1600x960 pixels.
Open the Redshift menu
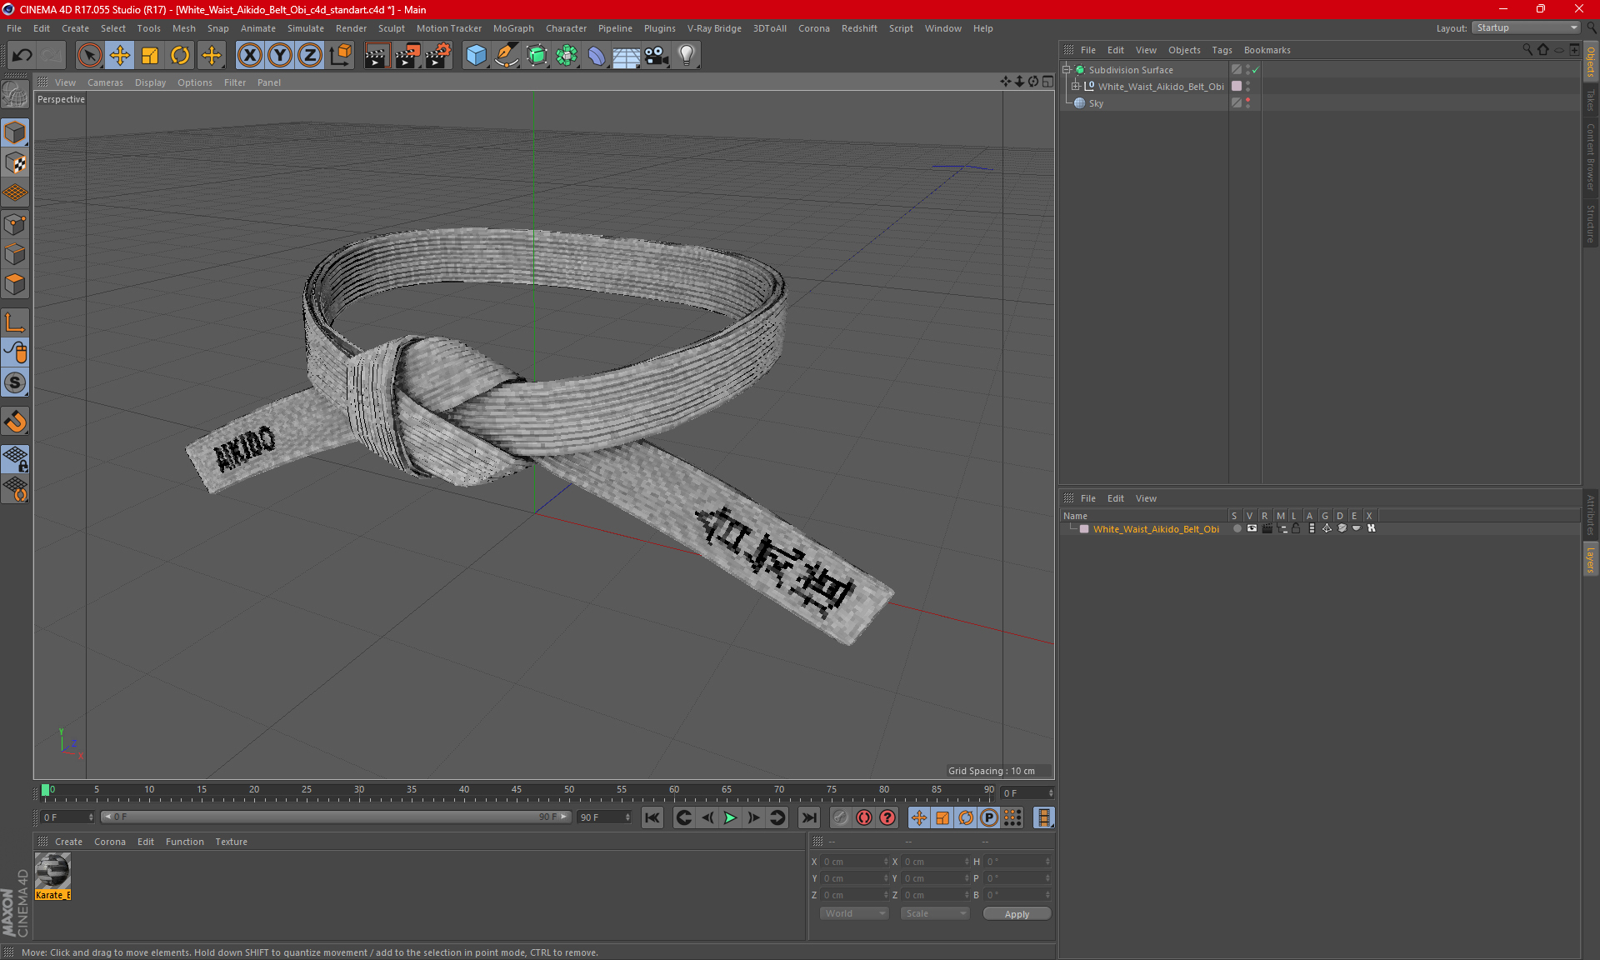pos(859,28)
